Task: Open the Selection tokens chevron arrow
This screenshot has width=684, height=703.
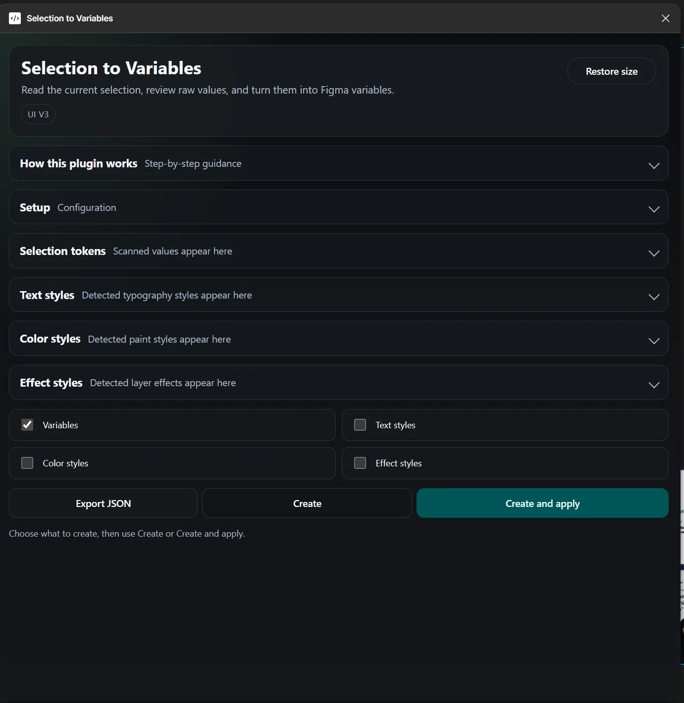Action: (654, 252)
